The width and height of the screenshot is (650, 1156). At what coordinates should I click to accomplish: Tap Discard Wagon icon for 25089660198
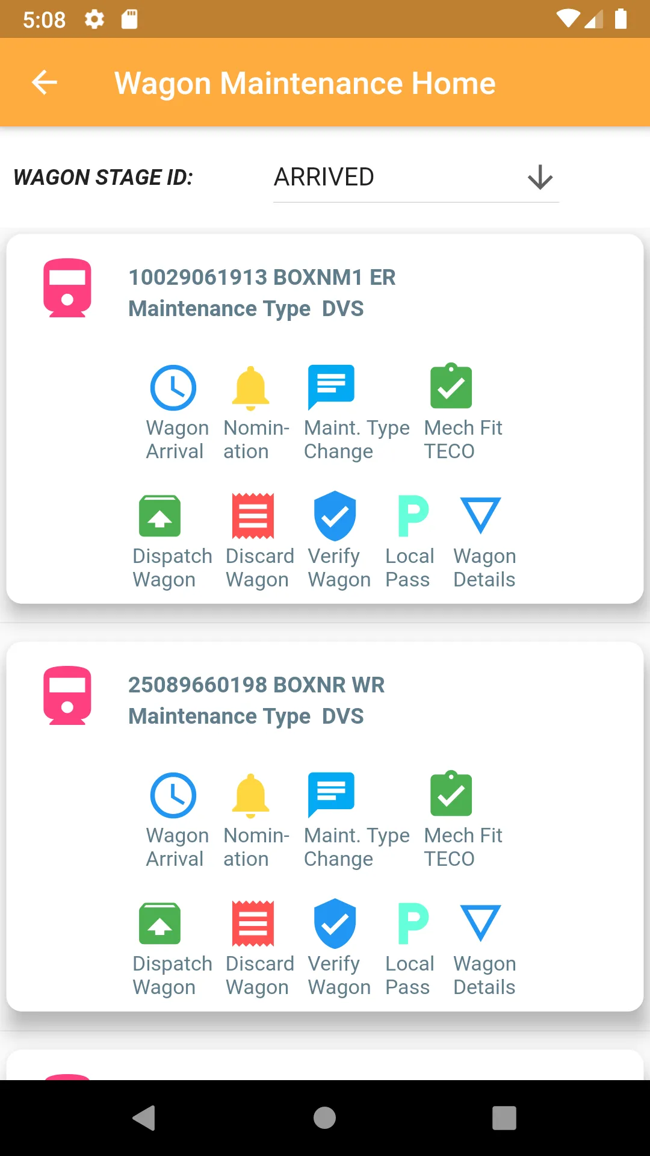point(253,924)
